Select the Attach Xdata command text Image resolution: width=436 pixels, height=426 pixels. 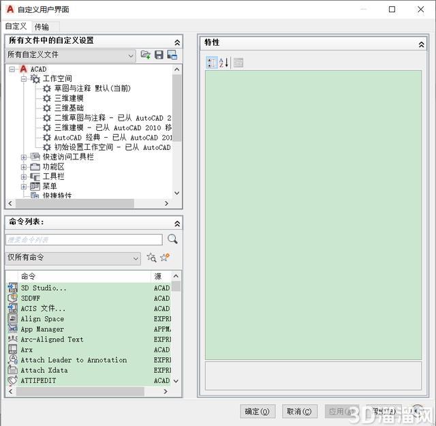44,370
